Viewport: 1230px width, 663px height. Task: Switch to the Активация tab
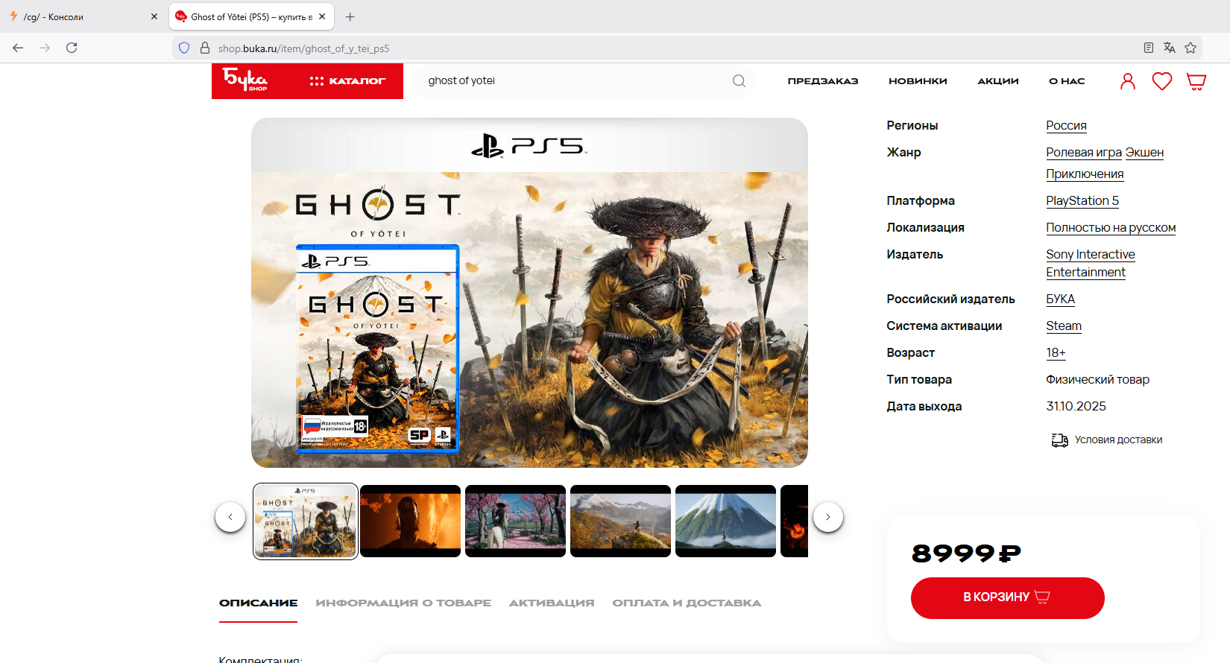pos(552,603)
